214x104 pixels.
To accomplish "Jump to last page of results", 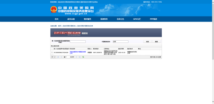I will 79,57.
